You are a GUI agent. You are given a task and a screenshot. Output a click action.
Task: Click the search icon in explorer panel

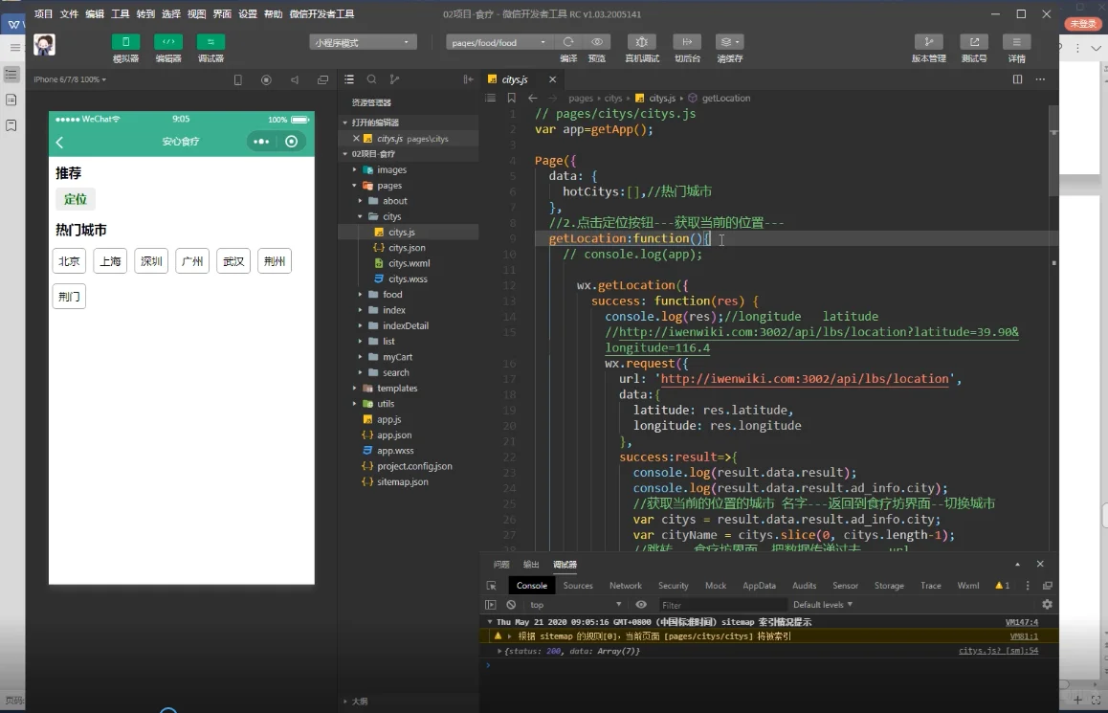point(371,79)
